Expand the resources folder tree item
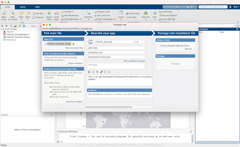 [x=2, y=40]
